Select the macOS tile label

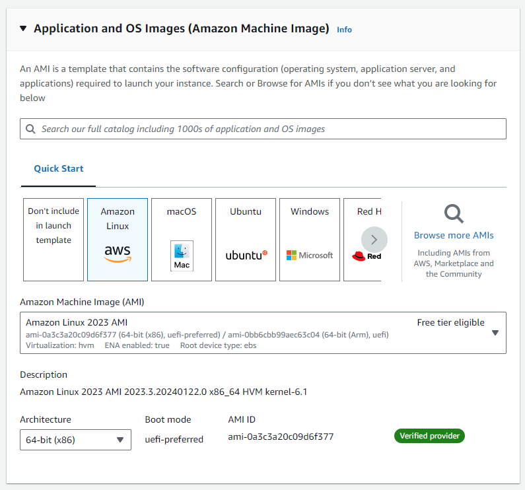(182, 211)
